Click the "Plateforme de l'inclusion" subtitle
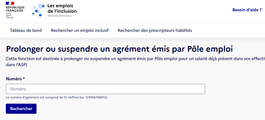The image size is (265, 120). coord(59,16)
